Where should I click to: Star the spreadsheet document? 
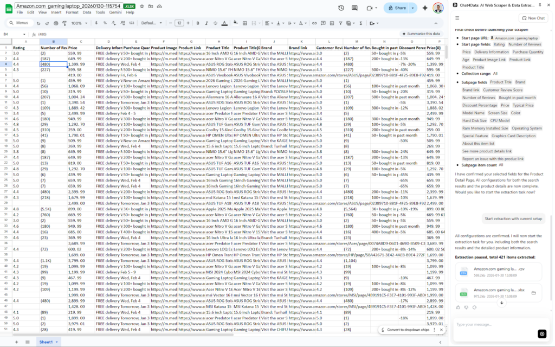tap(142, 7)
